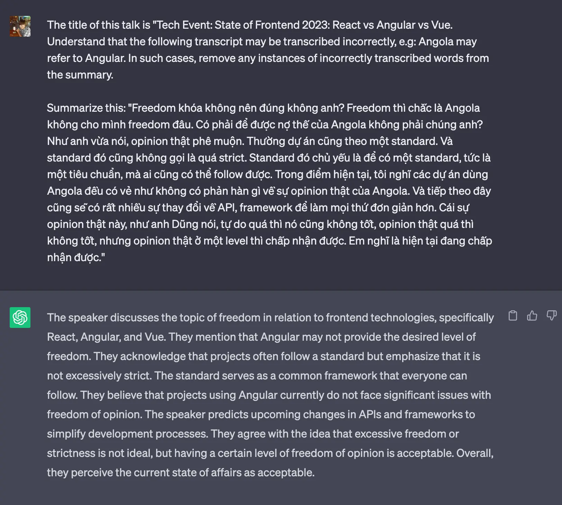Click the text "Summarize this:" in the prompt
562x505 pixels.
[86, 108]
